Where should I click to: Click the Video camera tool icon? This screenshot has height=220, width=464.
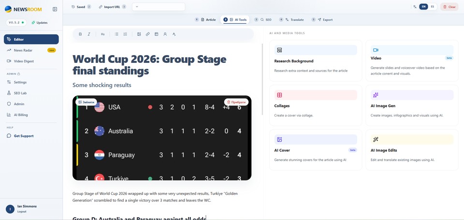(376, 50)
